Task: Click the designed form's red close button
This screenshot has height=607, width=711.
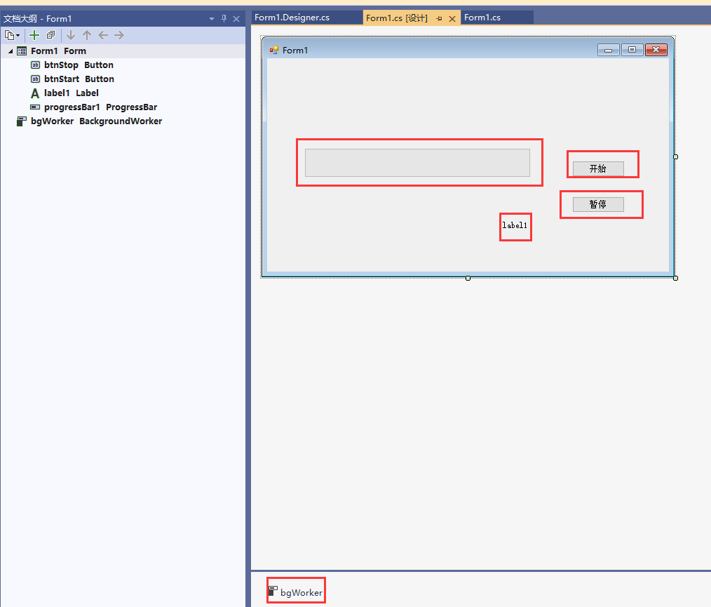Action: coord(656,50)
